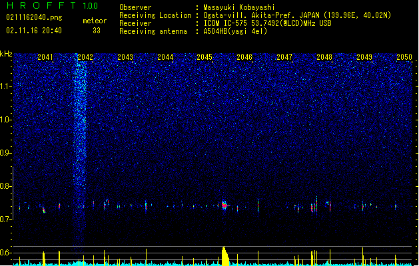Select the file name 0211162040.png

pyautogui.click(x=34, y=17)
